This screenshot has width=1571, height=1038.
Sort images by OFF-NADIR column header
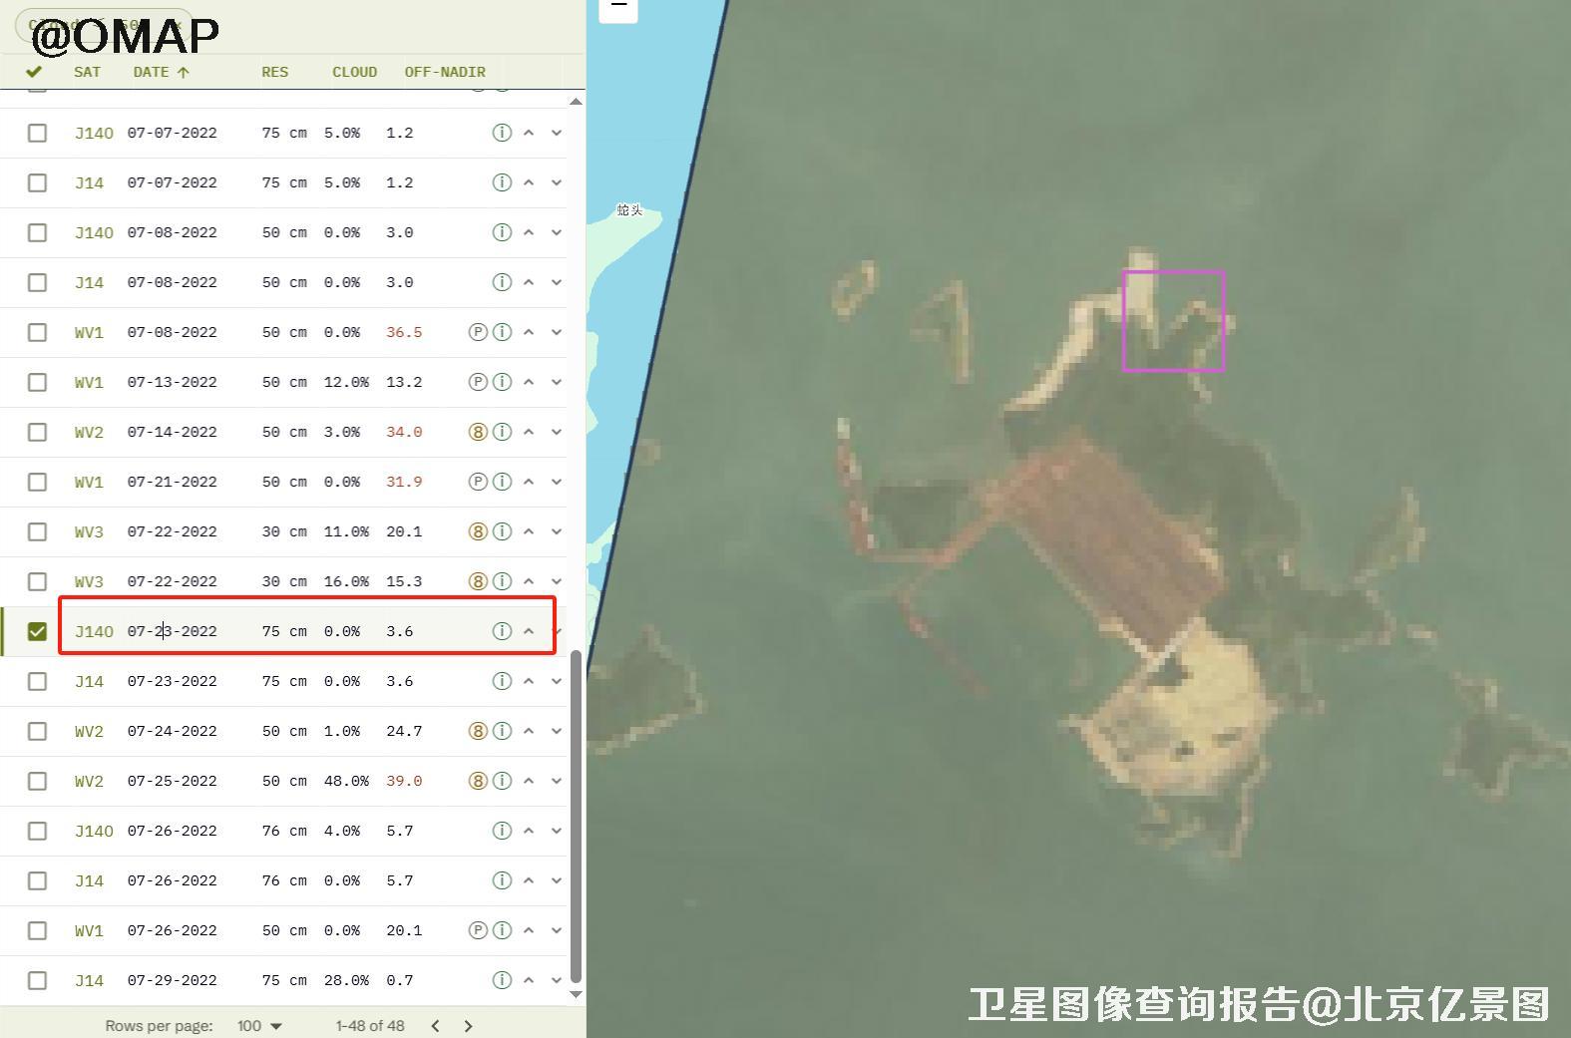coord(445,72)
